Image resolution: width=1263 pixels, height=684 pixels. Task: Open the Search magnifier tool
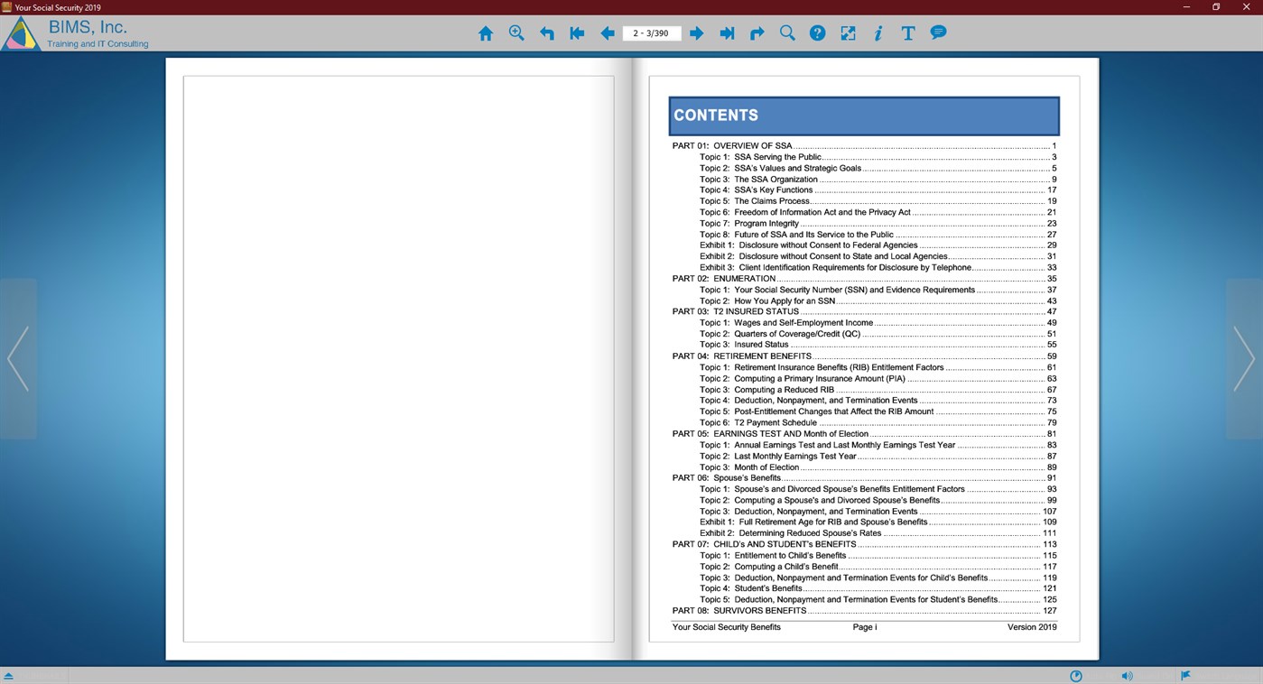pos(787,33)
